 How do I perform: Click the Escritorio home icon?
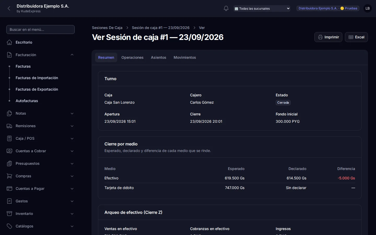9,42
